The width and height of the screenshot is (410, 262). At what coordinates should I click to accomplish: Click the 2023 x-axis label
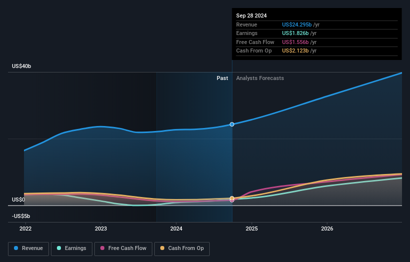(x=101, y=229)
